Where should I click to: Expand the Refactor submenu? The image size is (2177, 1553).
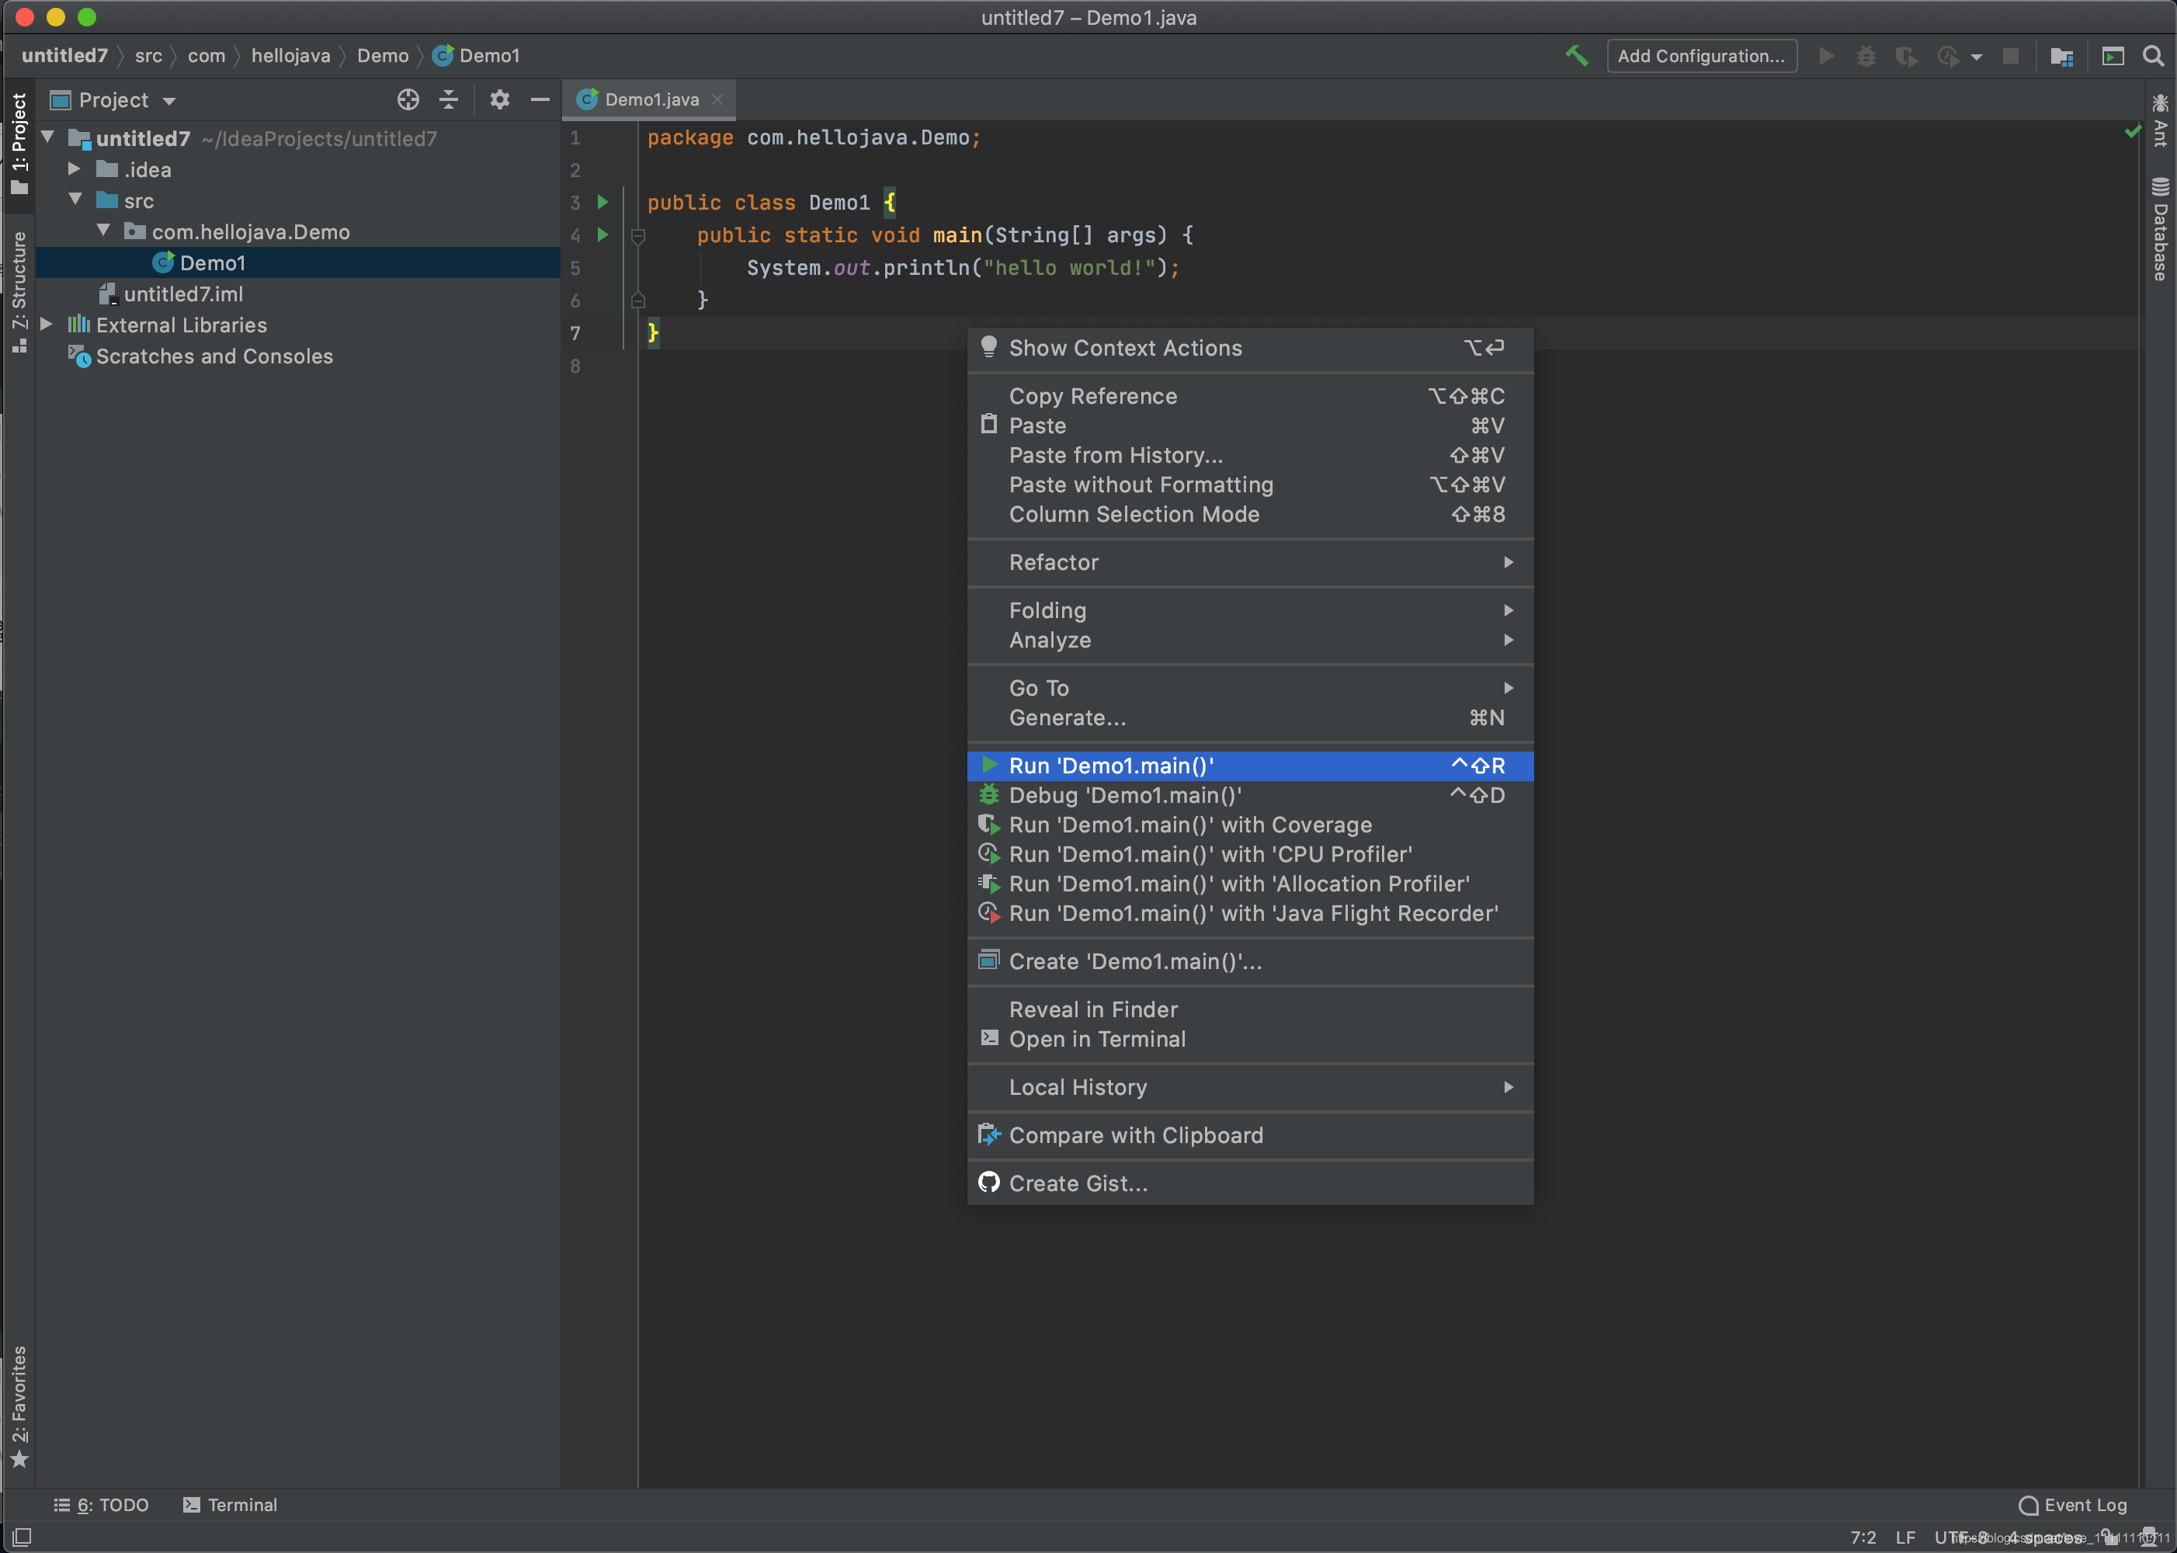[1251, 562]
